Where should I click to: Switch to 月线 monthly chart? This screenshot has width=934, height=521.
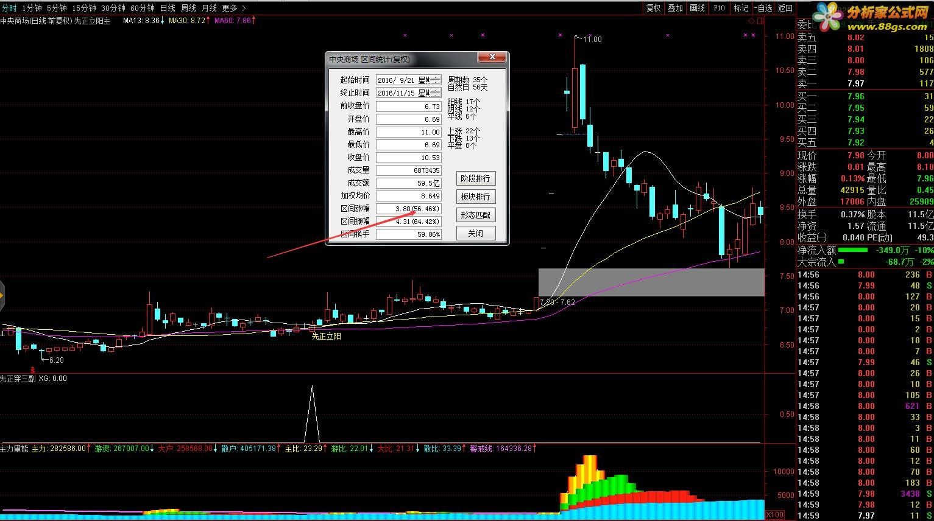click(x=209, y=8)
